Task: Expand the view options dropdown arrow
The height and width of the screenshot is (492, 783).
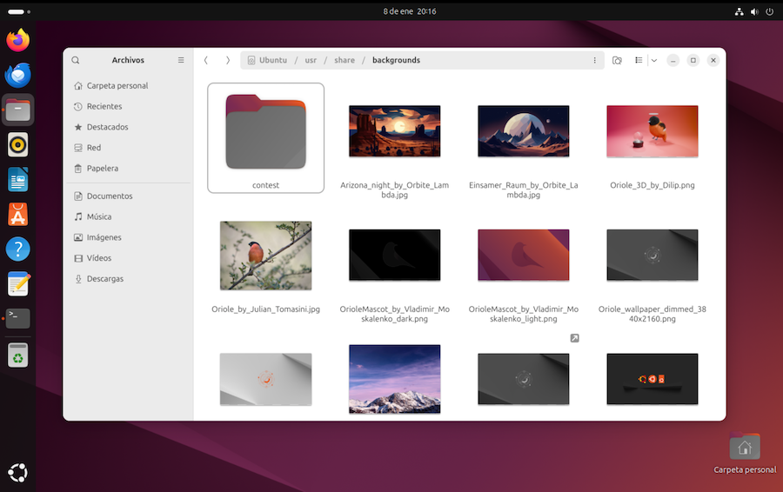Action: (653, 61)
